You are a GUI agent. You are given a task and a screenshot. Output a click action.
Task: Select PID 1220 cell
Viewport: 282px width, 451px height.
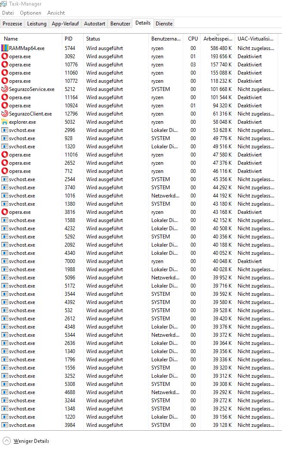click(x=70, y=417)
